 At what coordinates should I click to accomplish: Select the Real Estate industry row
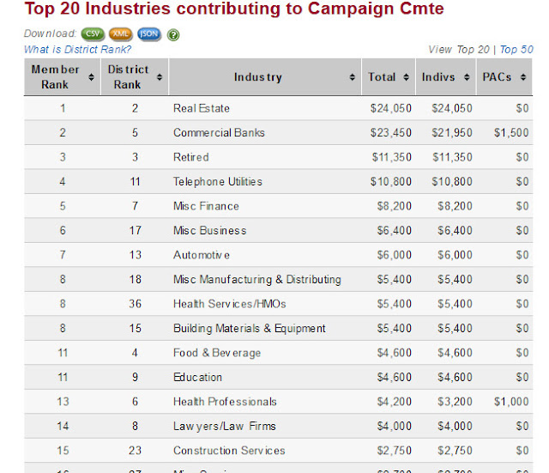202,108
